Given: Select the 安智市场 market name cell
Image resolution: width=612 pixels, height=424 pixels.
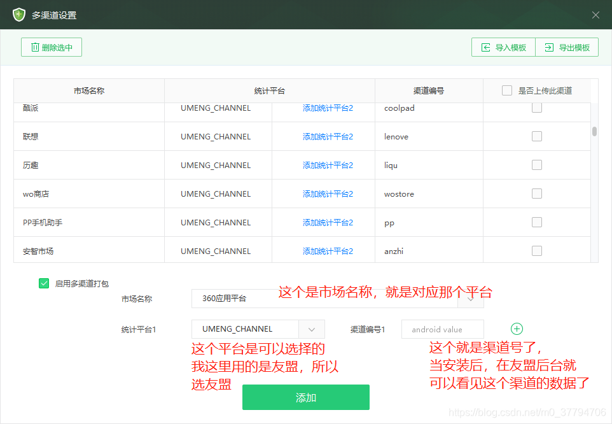Looking at the screenshot, I should (89, 250).
